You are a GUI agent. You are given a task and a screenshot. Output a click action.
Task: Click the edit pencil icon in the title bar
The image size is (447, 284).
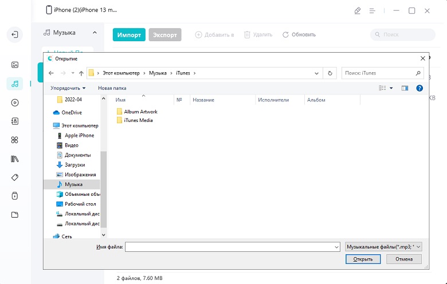pos(358,11)
